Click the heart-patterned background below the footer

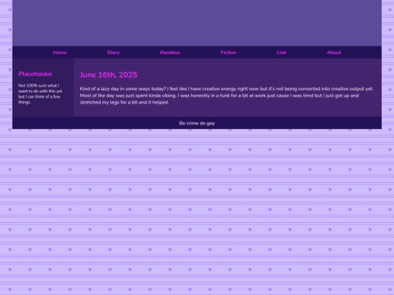tap(197, 211)
